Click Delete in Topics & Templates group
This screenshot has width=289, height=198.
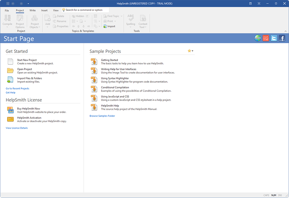pos(59,16)
